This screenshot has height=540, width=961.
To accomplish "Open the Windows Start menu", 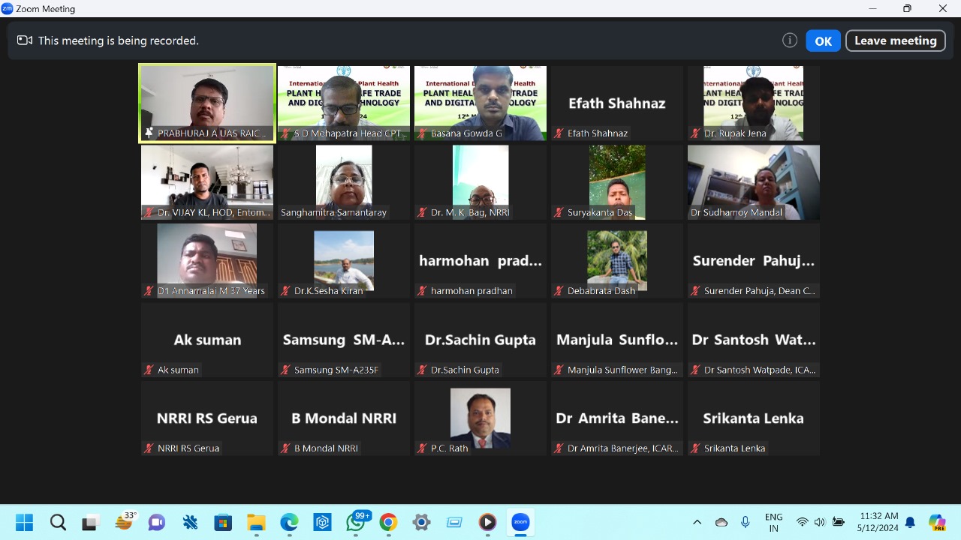I will [24, 522].
